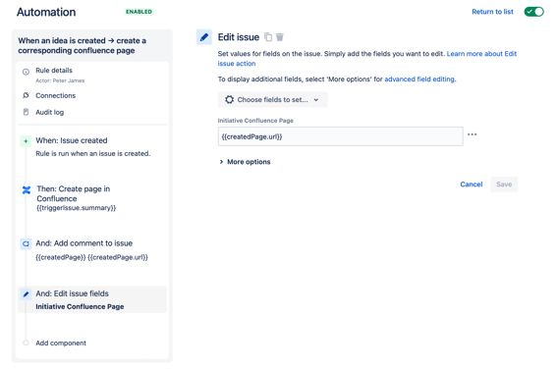Expand the More options section

pos(246,162)
